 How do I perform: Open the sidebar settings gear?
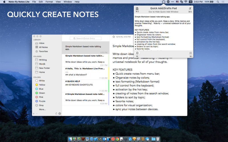tap(60, 114)
